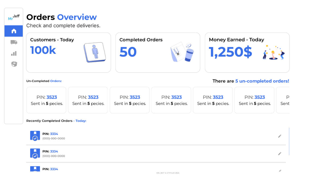
Task: Click the illustration in Money Earned card
Action: (273, 52)
